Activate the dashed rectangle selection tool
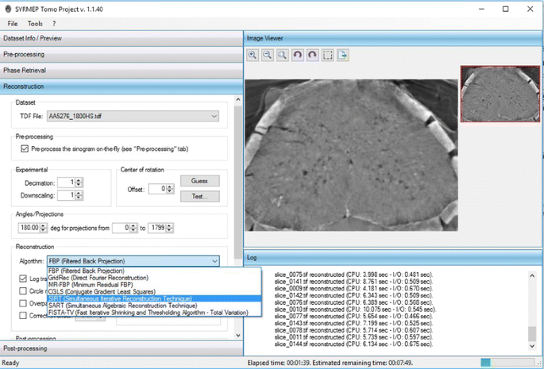 (328, 55)
